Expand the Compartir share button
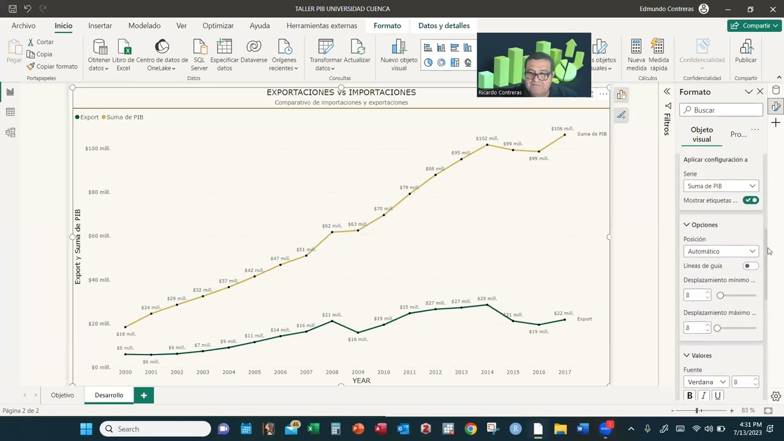The height and width of the screenshot is (441, 784). (x=754, y=26)
